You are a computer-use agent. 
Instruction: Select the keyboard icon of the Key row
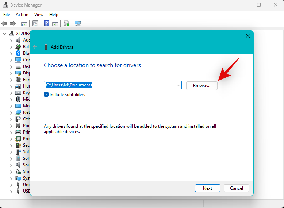tap(18, 93)
